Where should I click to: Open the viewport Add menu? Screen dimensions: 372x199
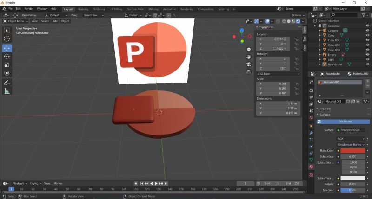(x=55, y=21)
